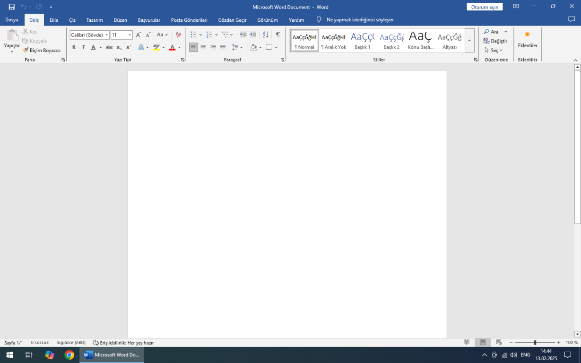The width and height of the screenshot is (581, 363).
Task: Increase the paragraph indent
Action: 253,35
